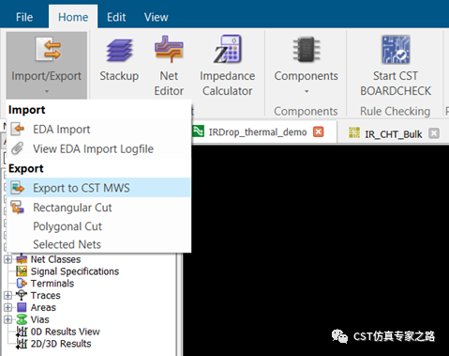The width and height of the screenshot is (449, 356).
Task: Open the Components dropdown arrow
Action: coord(307,91)
